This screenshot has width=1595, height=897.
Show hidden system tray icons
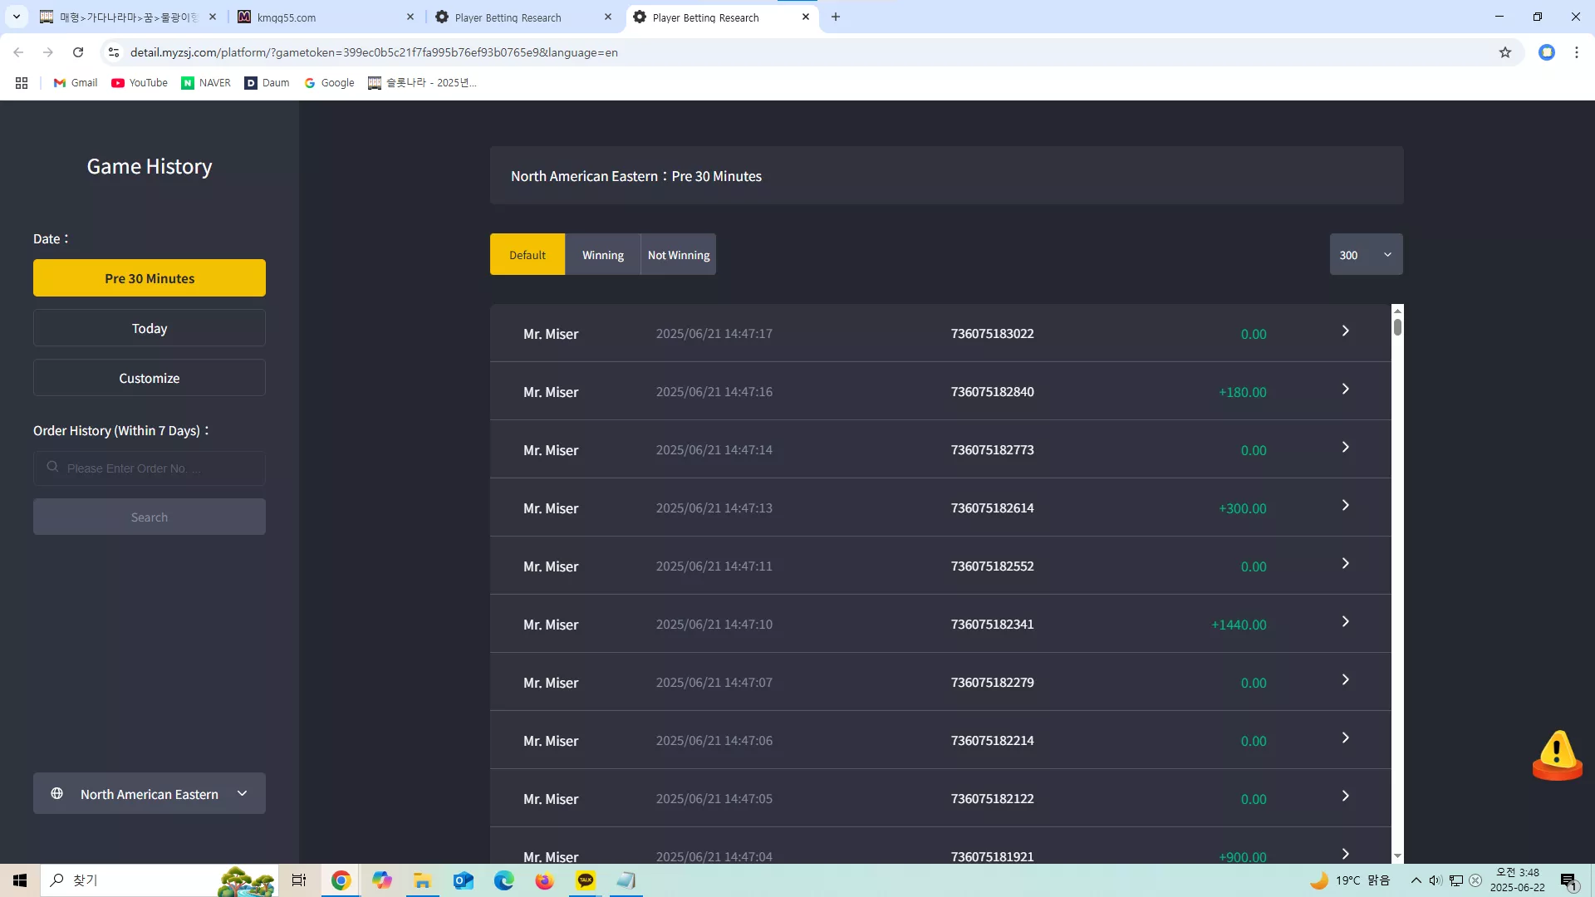pyautogui.click(x=1416, y=880)
